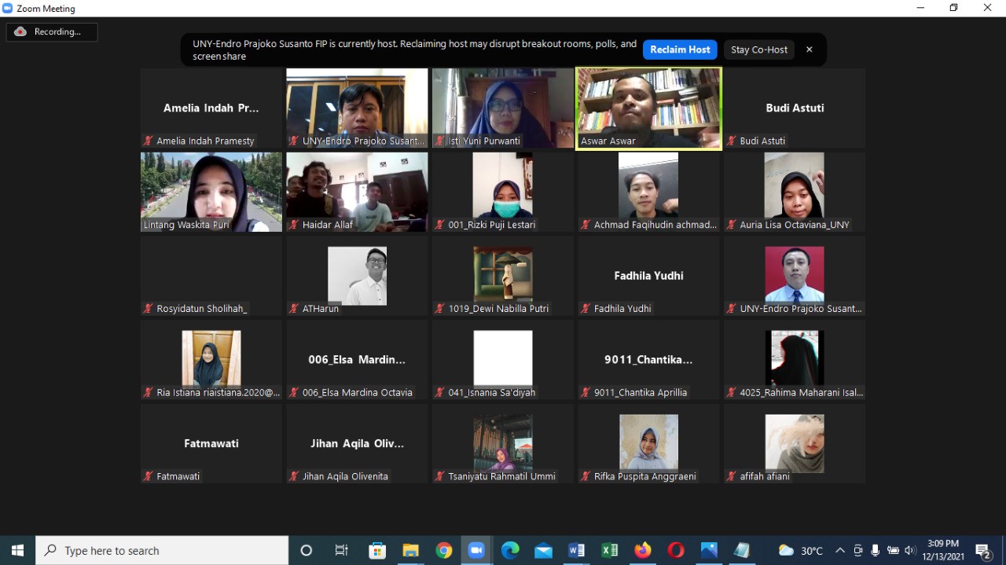Click 9011_Chantika Aprillia's muted mic icon
The width and height of the screenshot is (1006, 565).
click(586, 392)
